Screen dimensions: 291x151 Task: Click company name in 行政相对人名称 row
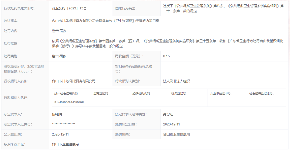click(74, 81)
